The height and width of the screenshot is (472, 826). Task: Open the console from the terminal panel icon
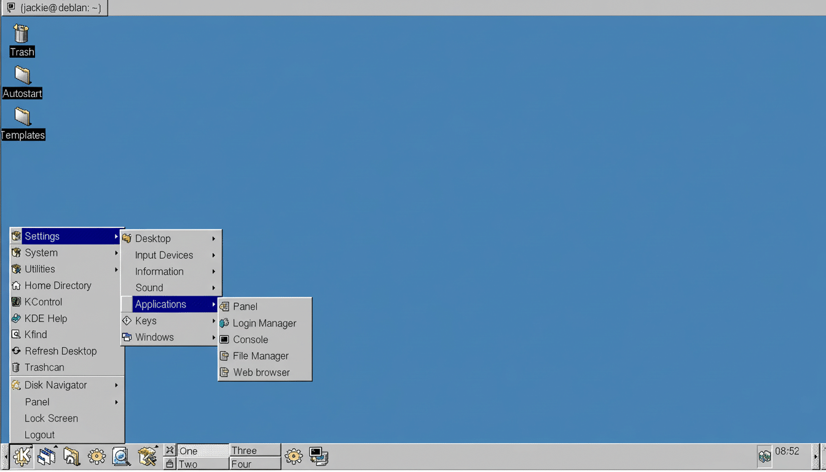318,457
